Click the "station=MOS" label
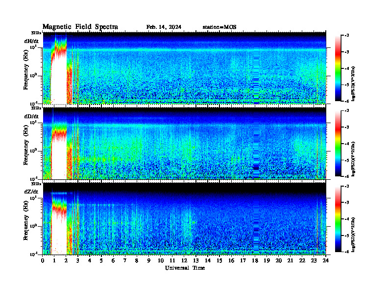Screen dimensions: 388x299 [219, 27]
